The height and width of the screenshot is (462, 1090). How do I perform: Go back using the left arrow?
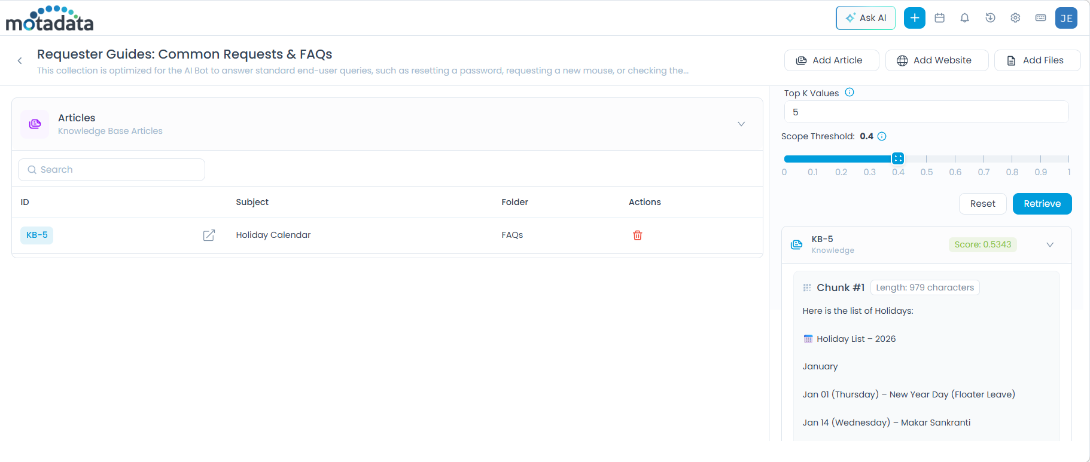[x=20, y=60]
